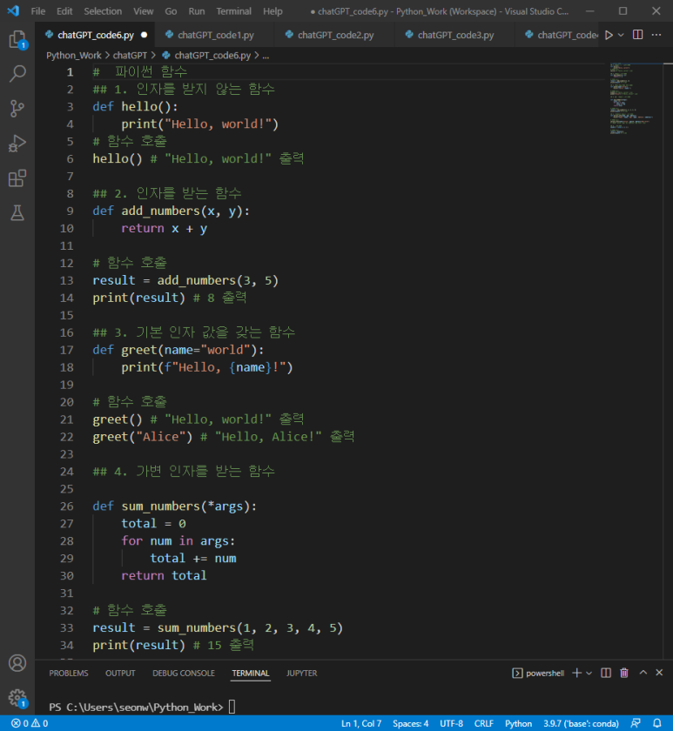Viewport: 673px width, 731px height.
Task: Click line number 17 in gutter
Action: pyautogui.click(x=67, y=350)
